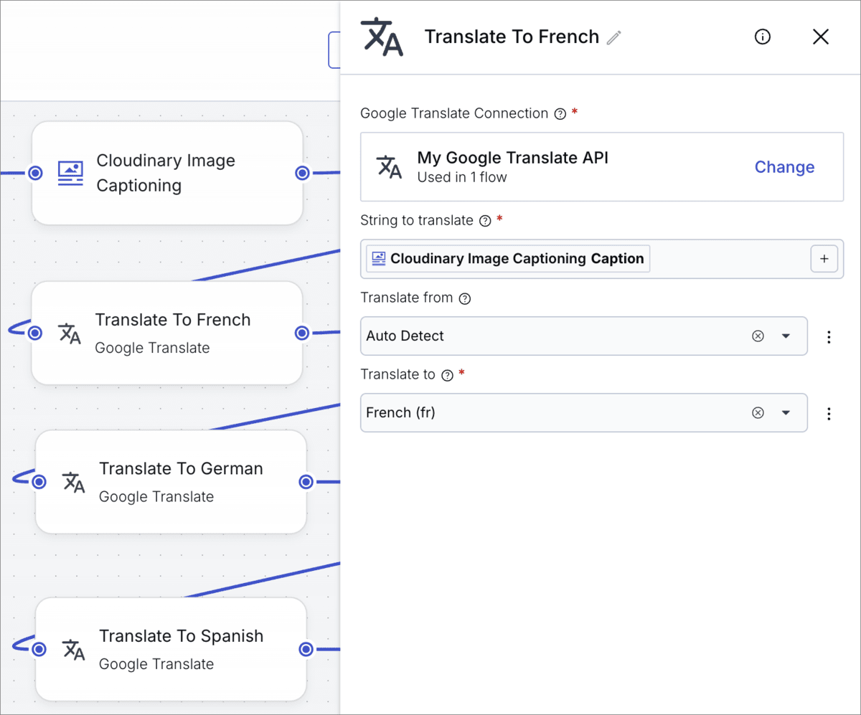This screenshot has height=715, width=861.
Task: Click the large translate icon in the panel header
Action: point(382,37)
